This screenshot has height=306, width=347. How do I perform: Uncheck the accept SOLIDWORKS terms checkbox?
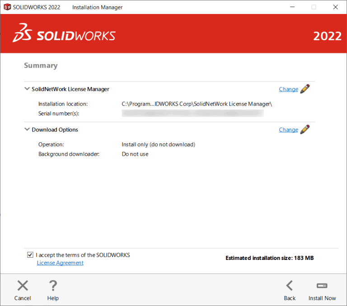[x=30, y=255]
